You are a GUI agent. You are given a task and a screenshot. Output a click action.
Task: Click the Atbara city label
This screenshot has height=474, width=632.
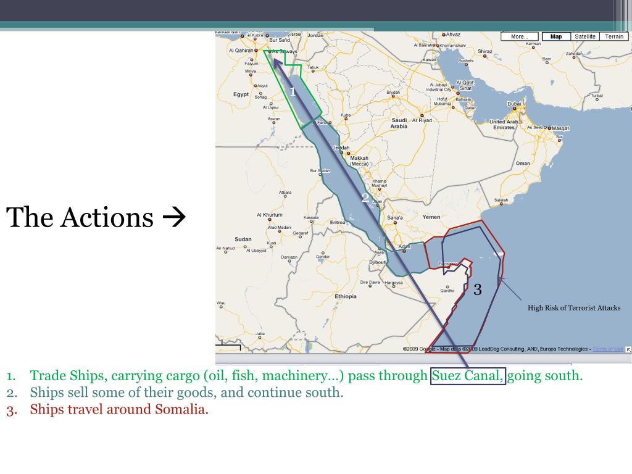285,193
